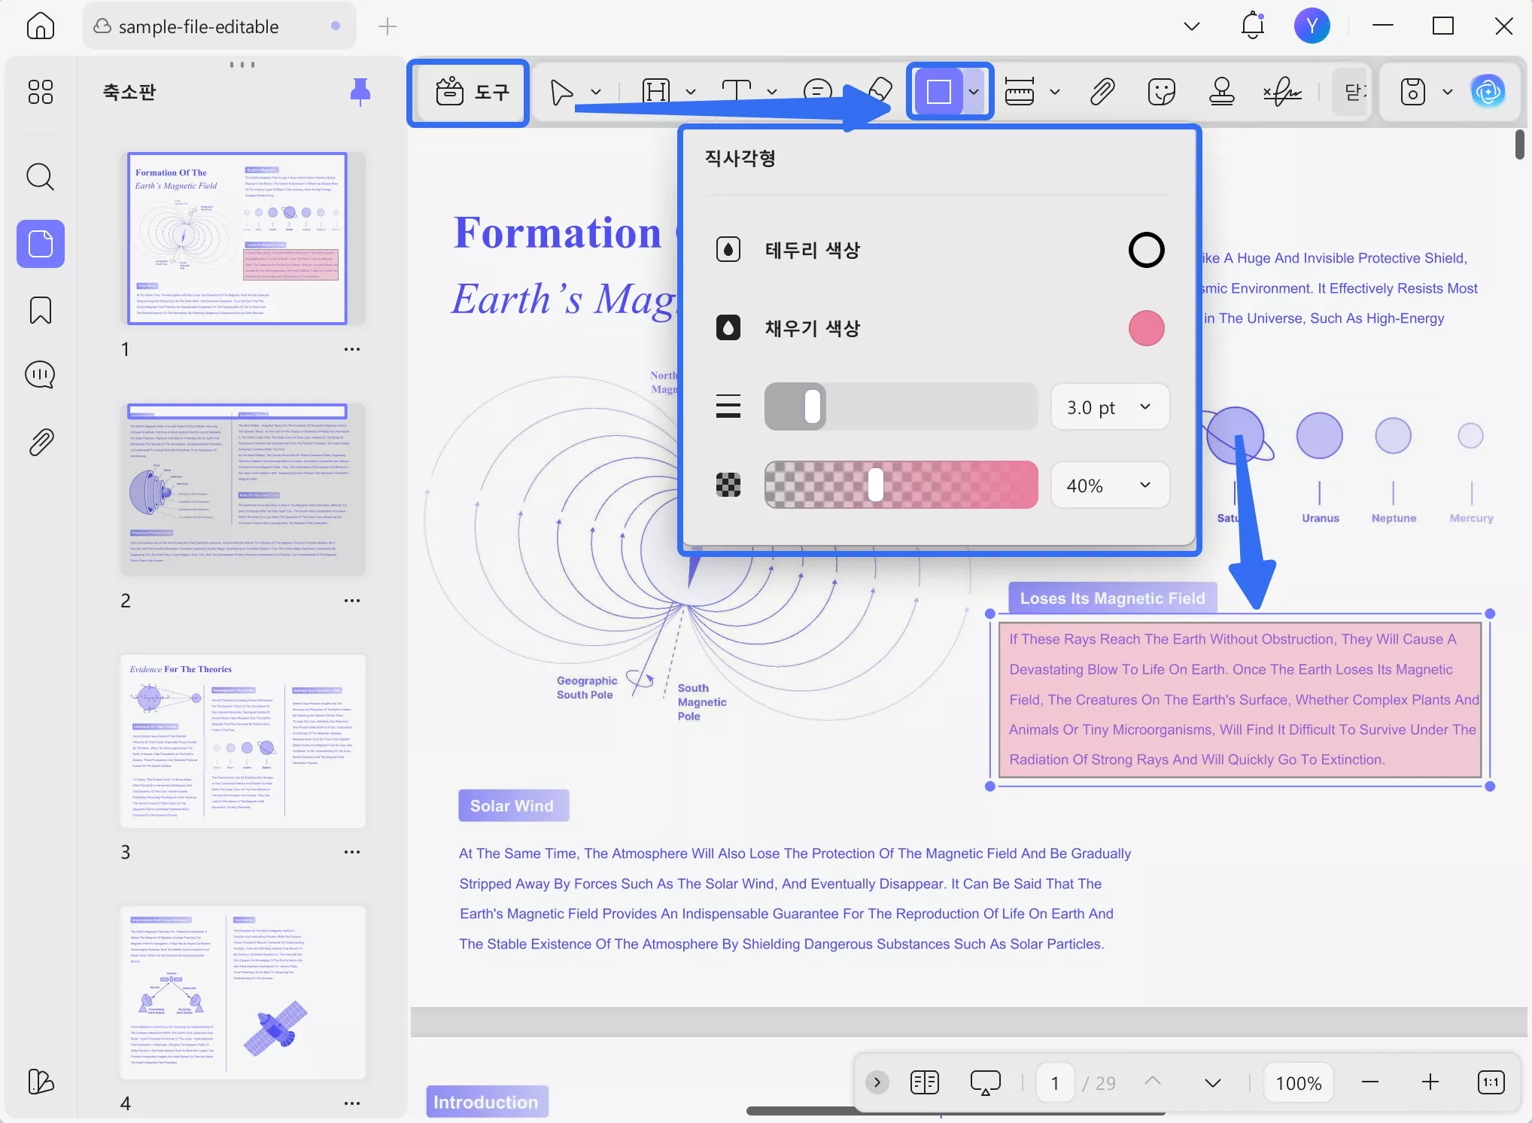Select the signature tool icon
The image size is (1532, 1123).
coord(1281,92)
